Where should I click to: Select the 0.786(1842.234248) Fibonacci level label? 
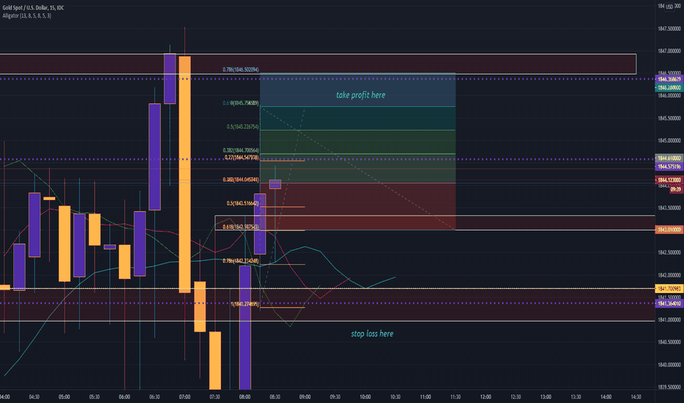[x=241, y=261]
